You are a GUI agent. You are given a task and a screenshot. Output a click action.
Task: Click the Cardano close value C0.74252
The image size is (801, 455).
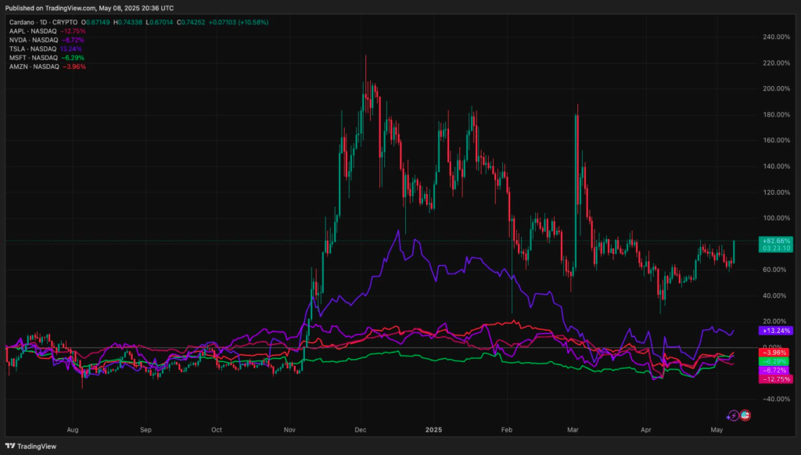click(x=191, y=23)
